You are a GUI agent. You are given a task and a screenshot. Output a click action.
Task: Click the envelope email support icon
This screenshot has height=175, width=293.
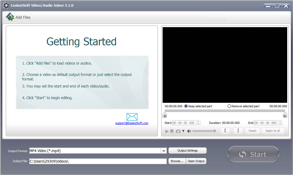[x=132, y=117]
